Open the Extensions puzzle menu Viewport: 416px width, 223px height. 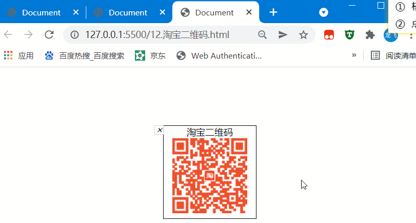pyautogui.click(x=370, y=35)
